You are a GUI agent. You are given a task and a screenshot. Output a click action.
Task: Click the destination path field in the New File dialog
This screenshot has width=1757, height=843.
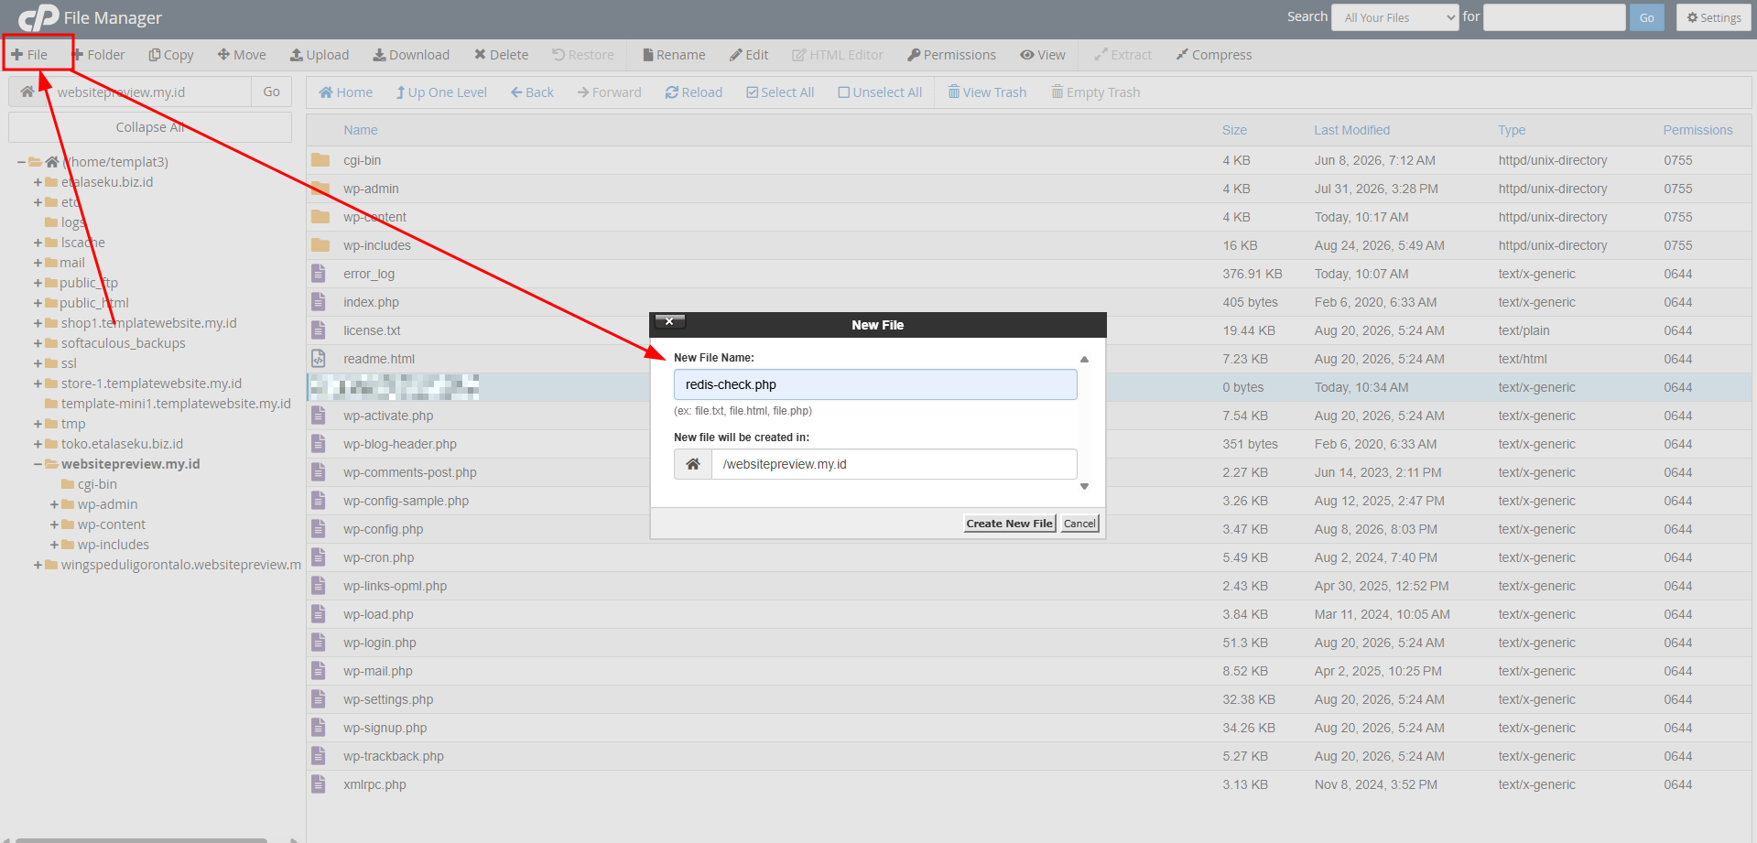click(x=894, y=464)
